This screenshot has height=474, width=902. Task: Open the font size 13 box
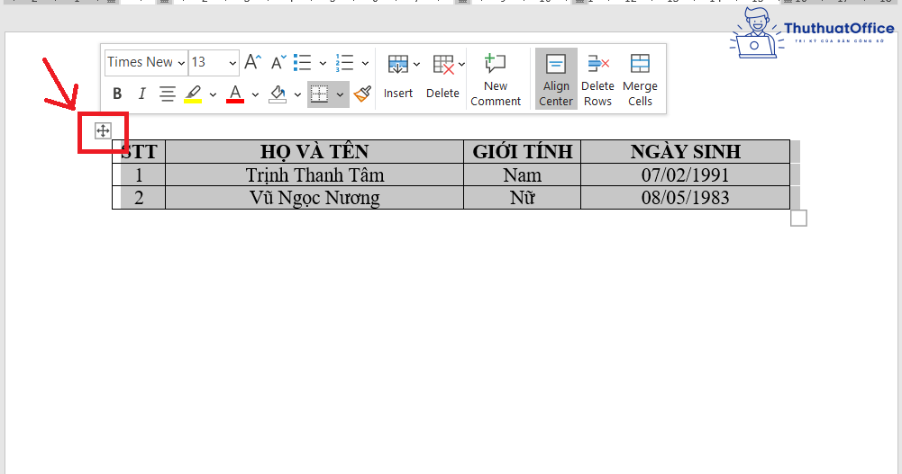(x=214, y=62)
